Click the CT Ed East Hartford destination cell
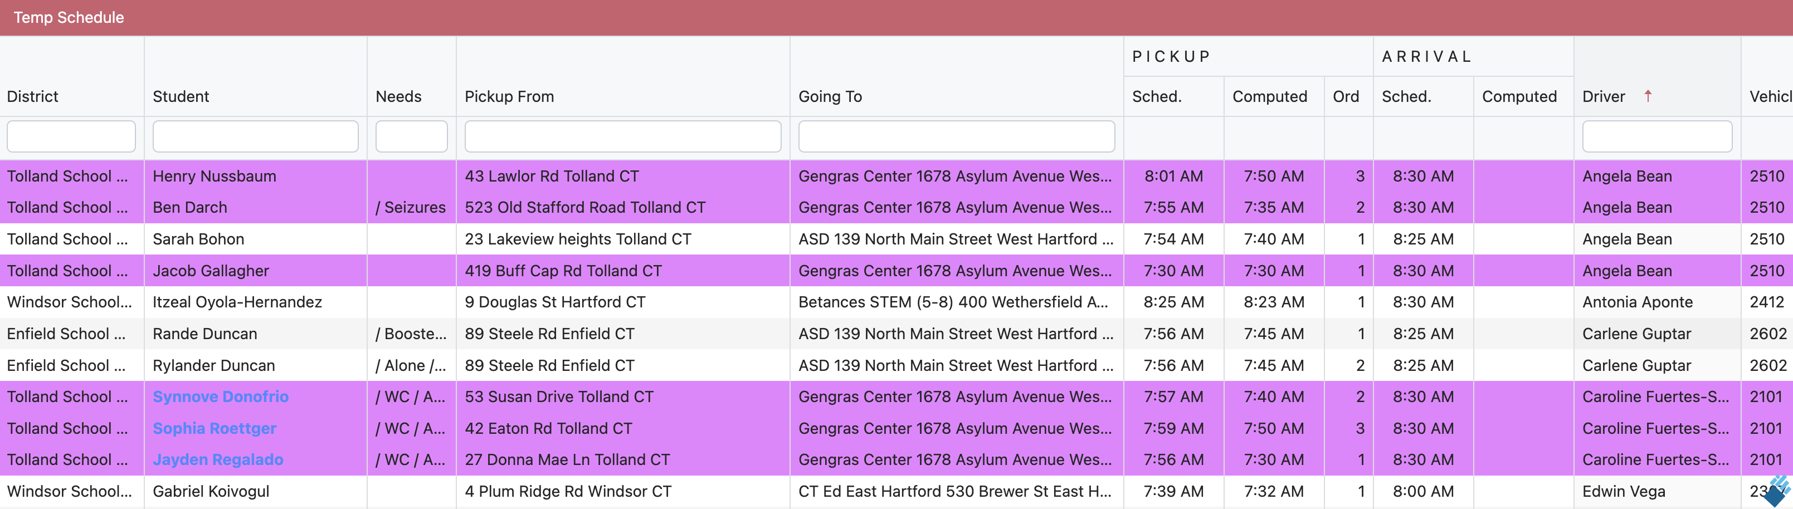Screen dimensions: 1793x509 [956, 491]
